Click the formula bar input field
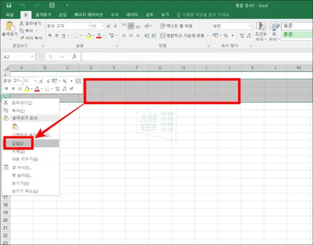 (x=197, y=57)
